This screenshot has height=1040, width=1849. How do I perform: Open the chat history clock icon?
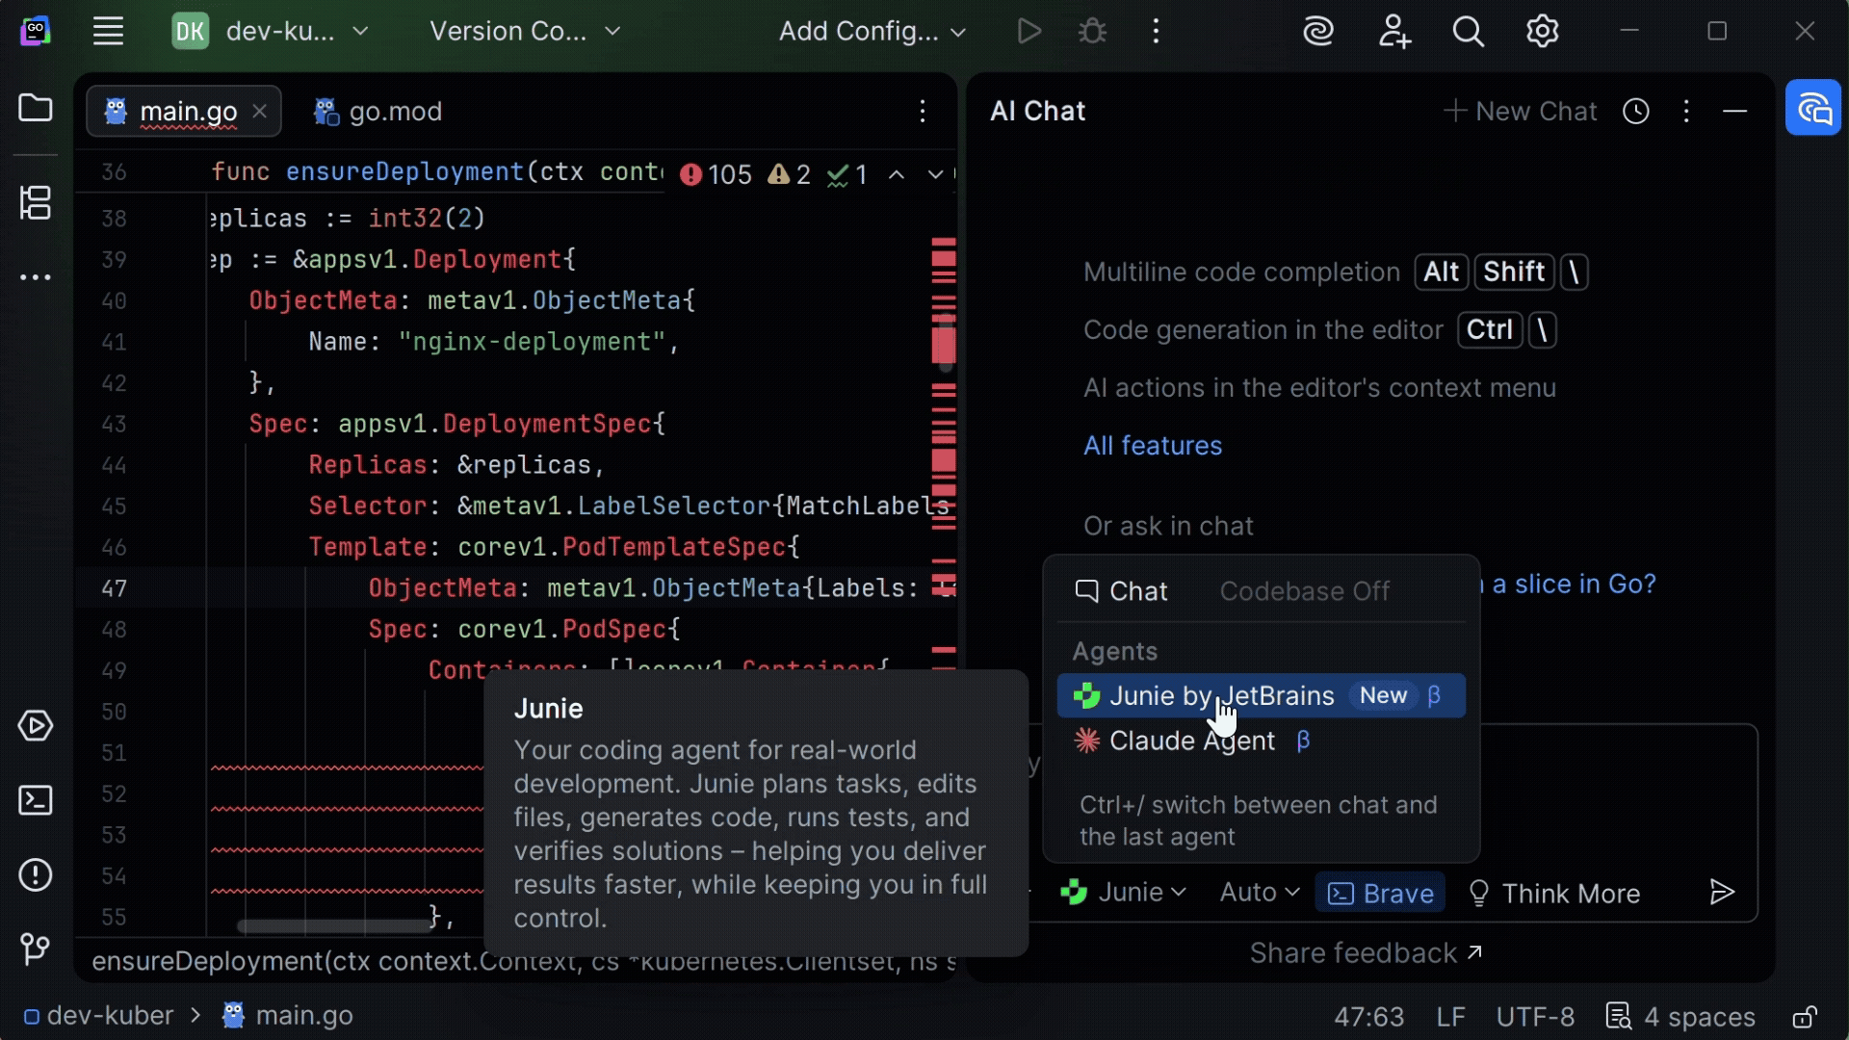(x=1636, y=112)
